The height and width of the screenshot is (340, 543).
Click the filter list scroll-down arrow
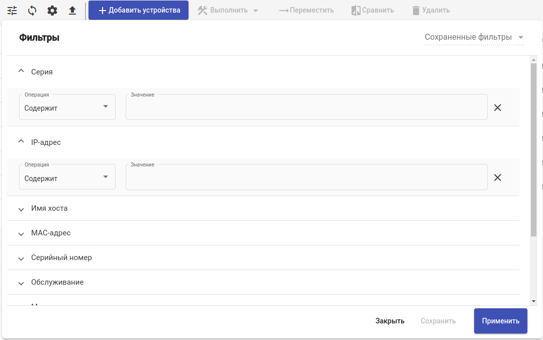[x=534, y=301]
